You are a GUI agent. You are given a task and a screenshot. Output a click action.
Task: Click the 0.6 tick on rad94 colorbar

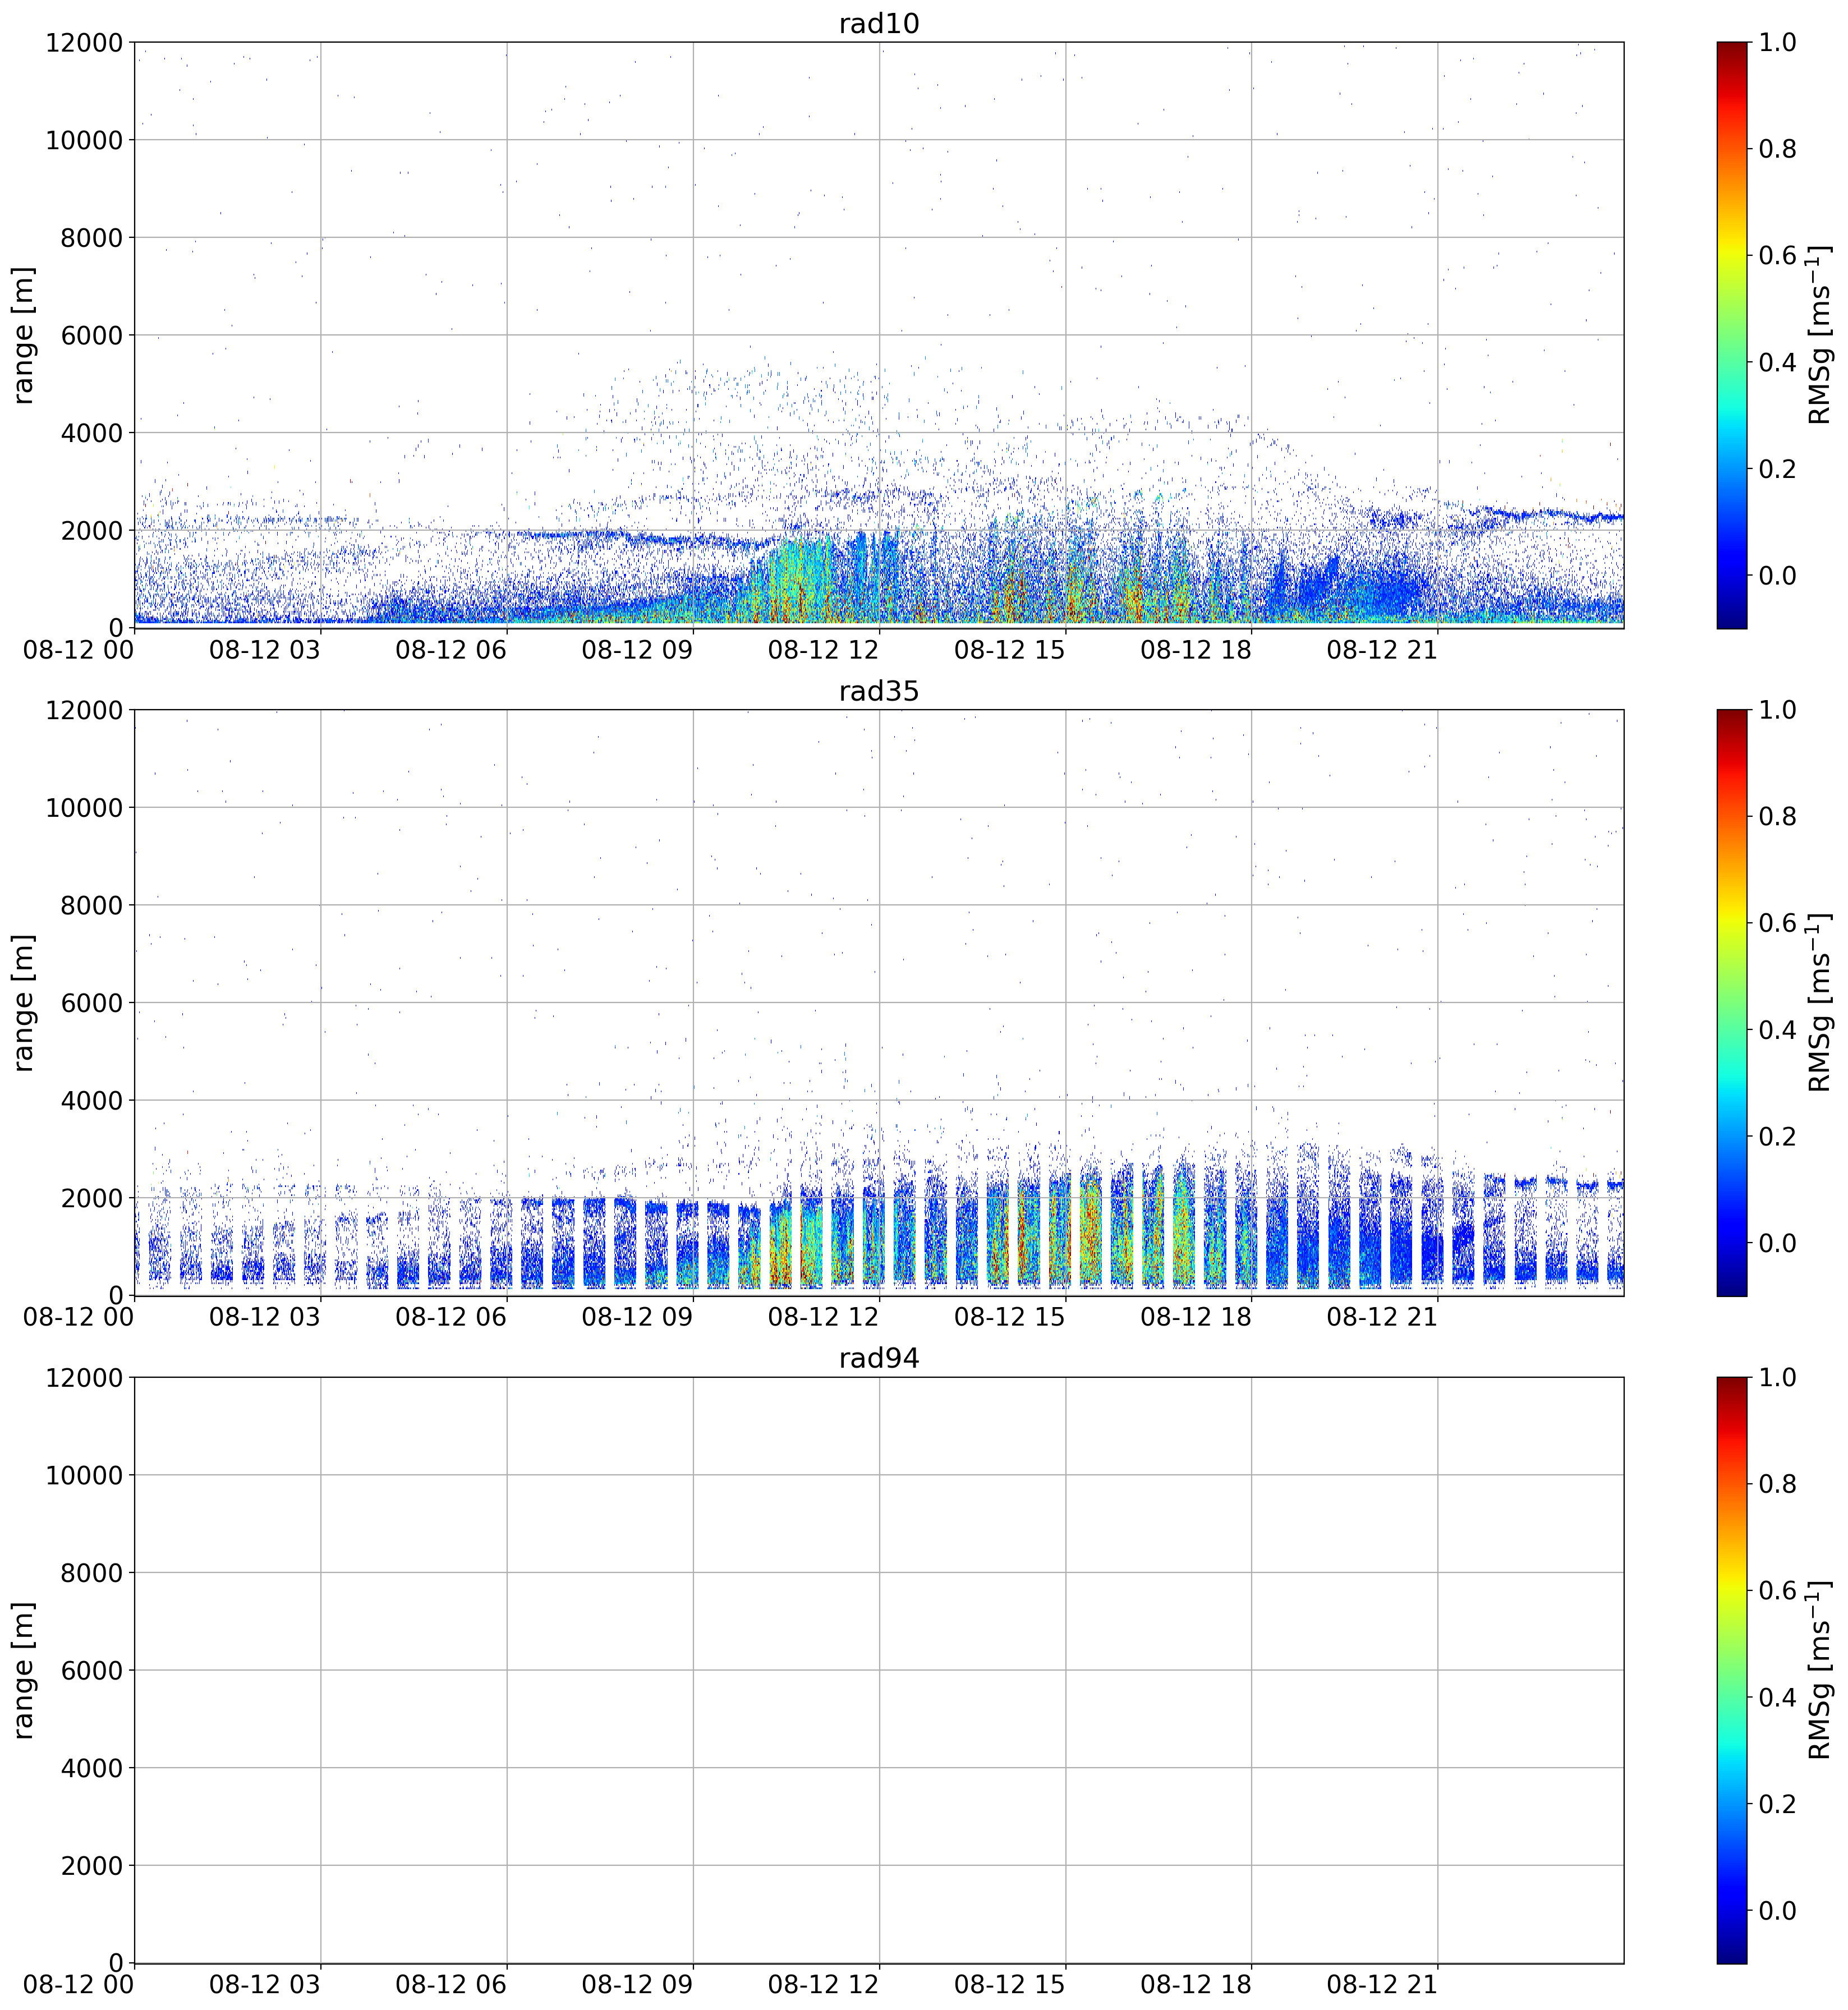[x=1778, y=1591]
